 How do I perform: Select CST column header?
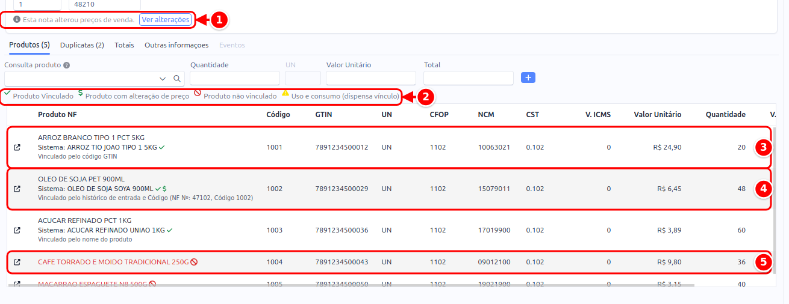(x=532, y=114)
